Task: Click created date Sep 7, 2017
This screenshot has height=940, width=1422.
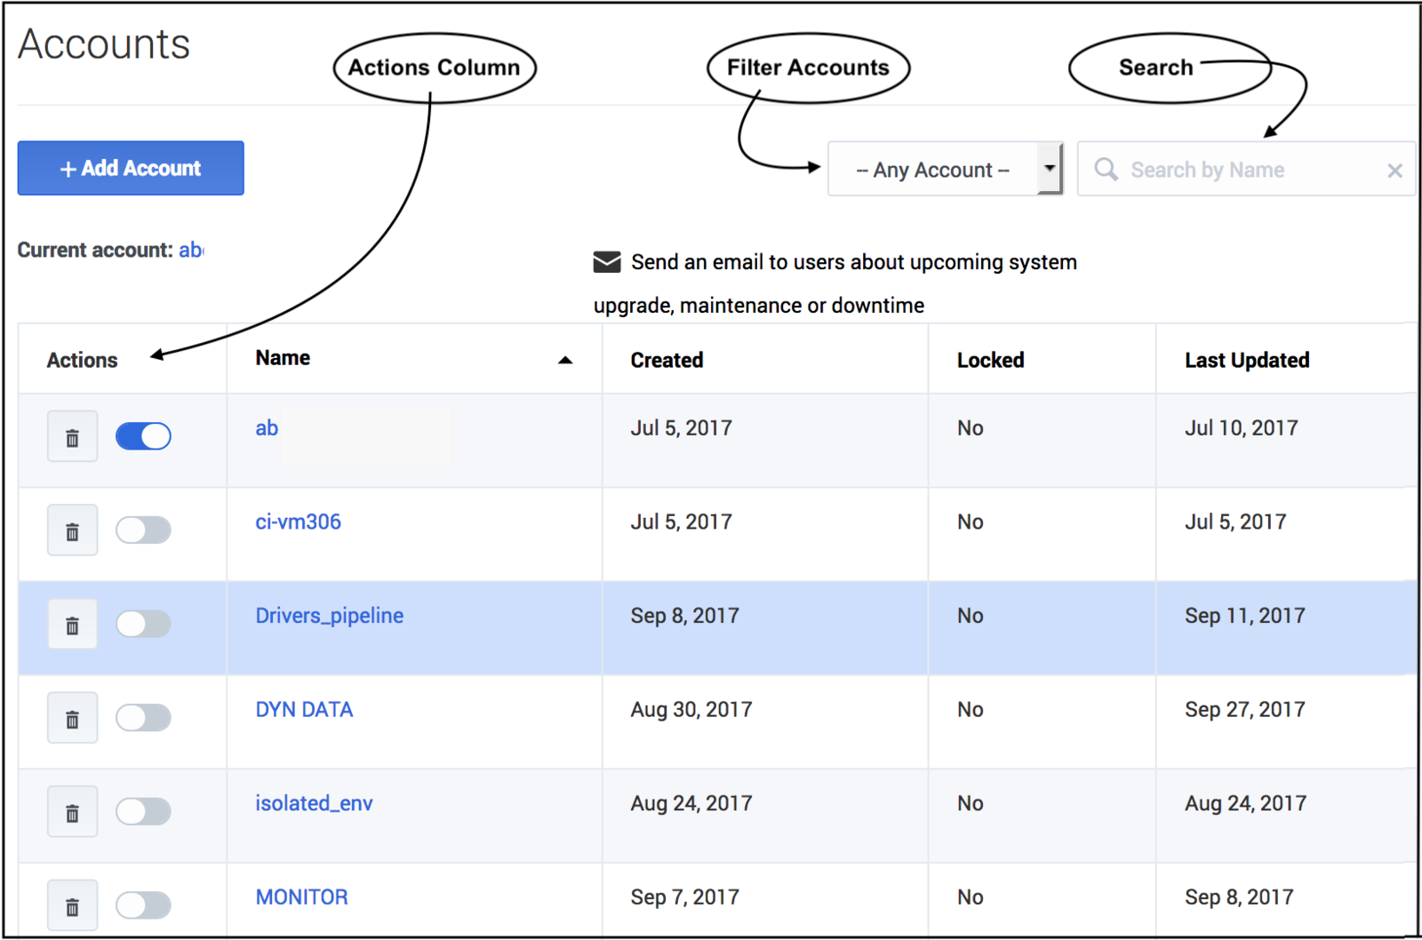Action: pyautogui.click(x=684, y=897)
